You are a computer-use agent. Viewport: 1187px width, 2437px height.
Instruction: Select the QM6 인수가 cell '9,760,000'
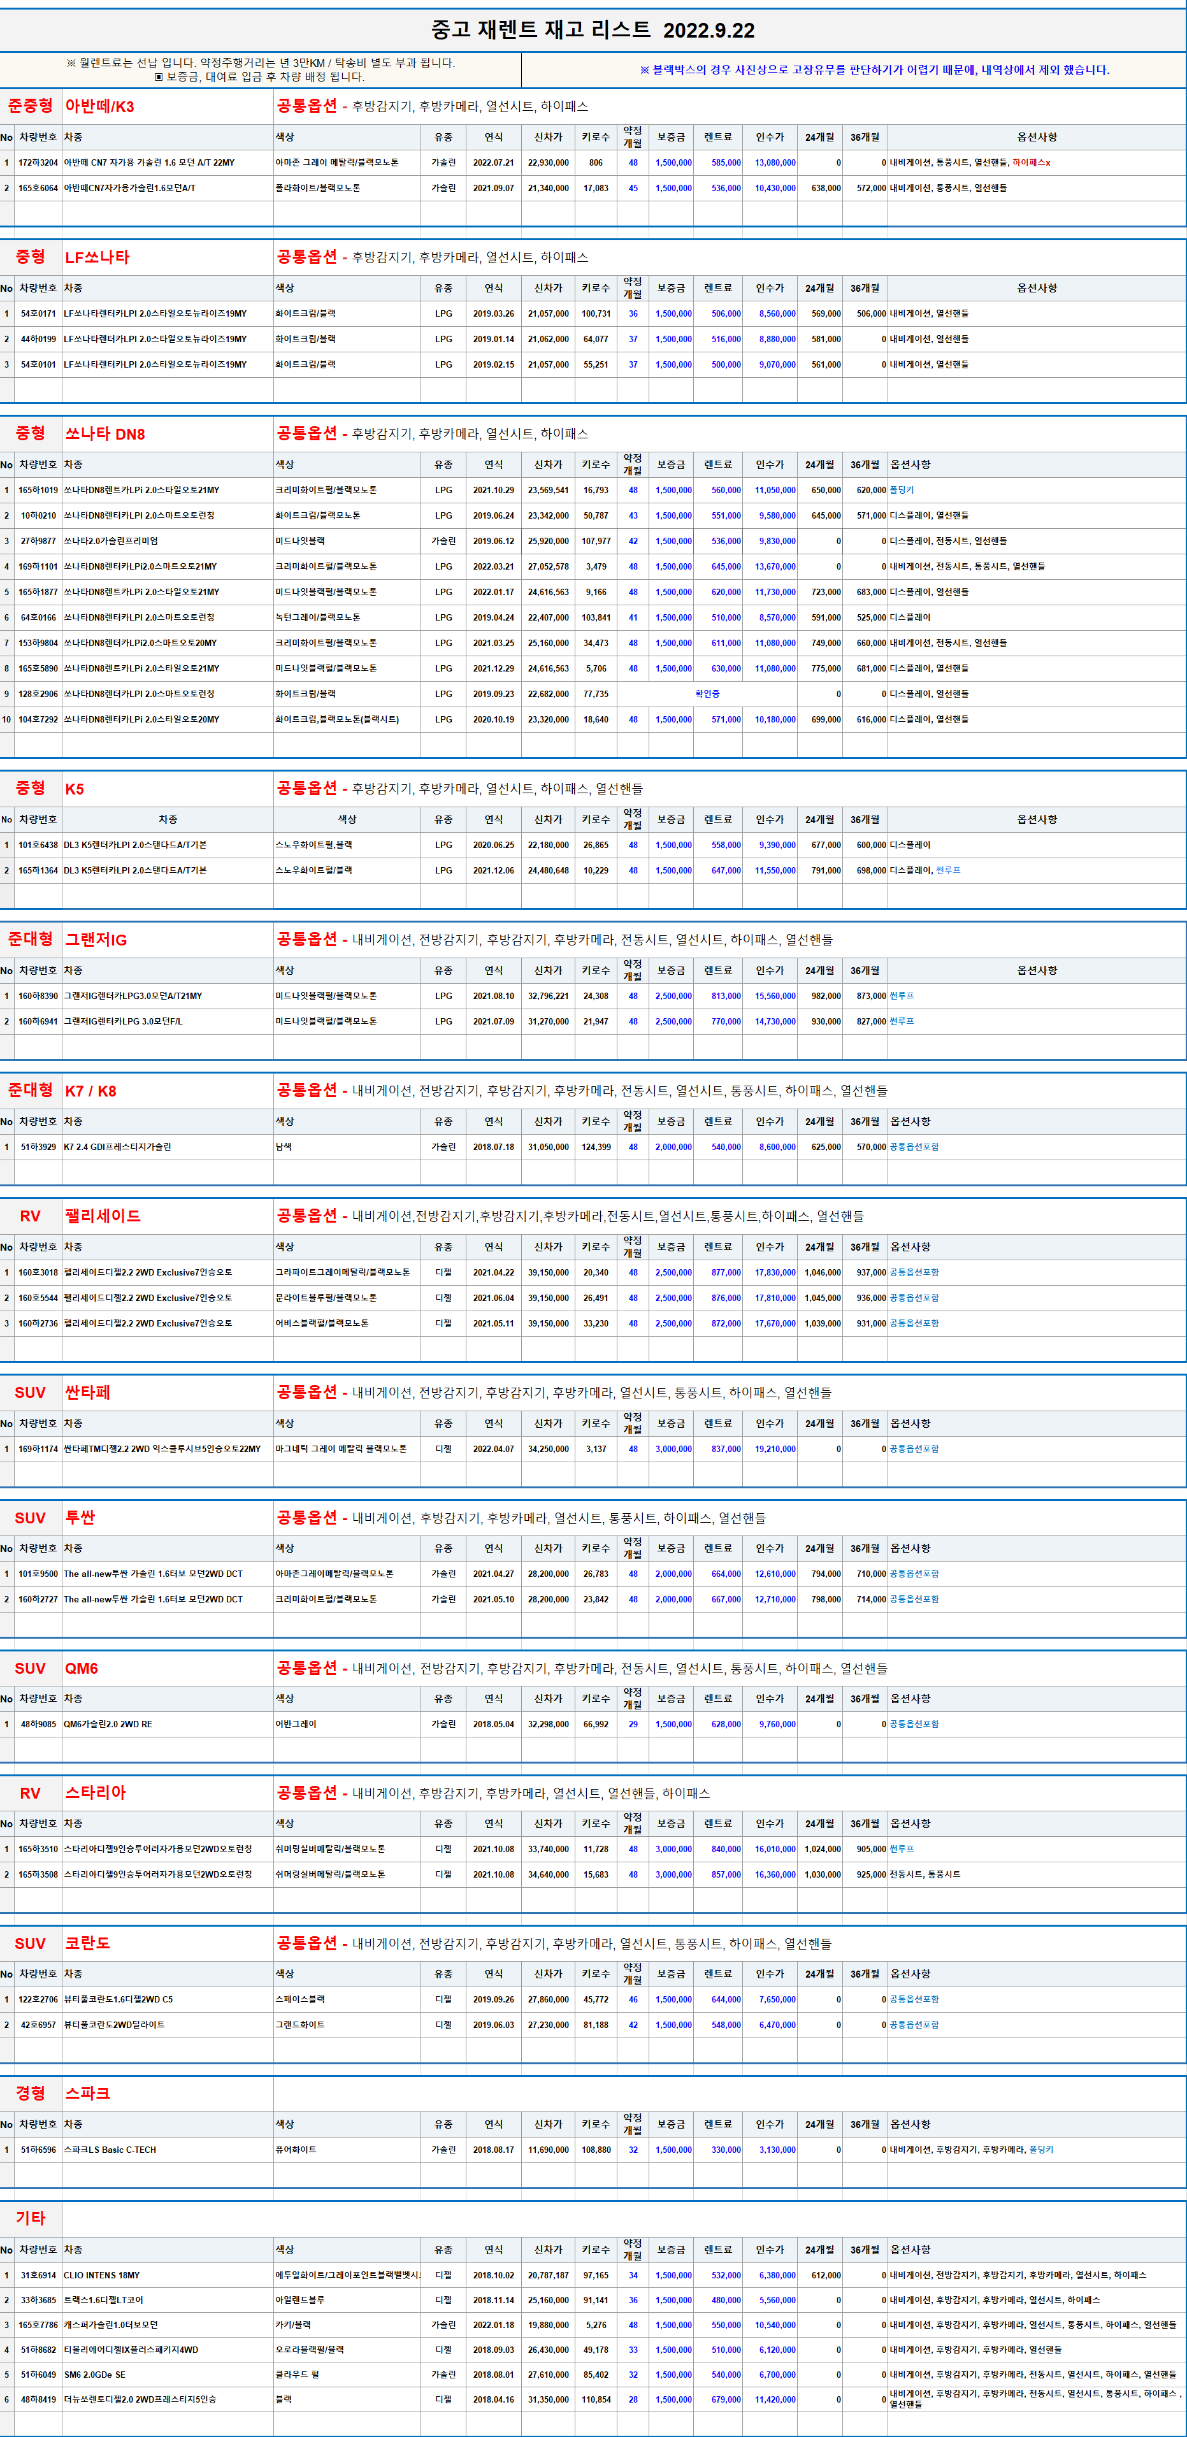point(777,1725)
